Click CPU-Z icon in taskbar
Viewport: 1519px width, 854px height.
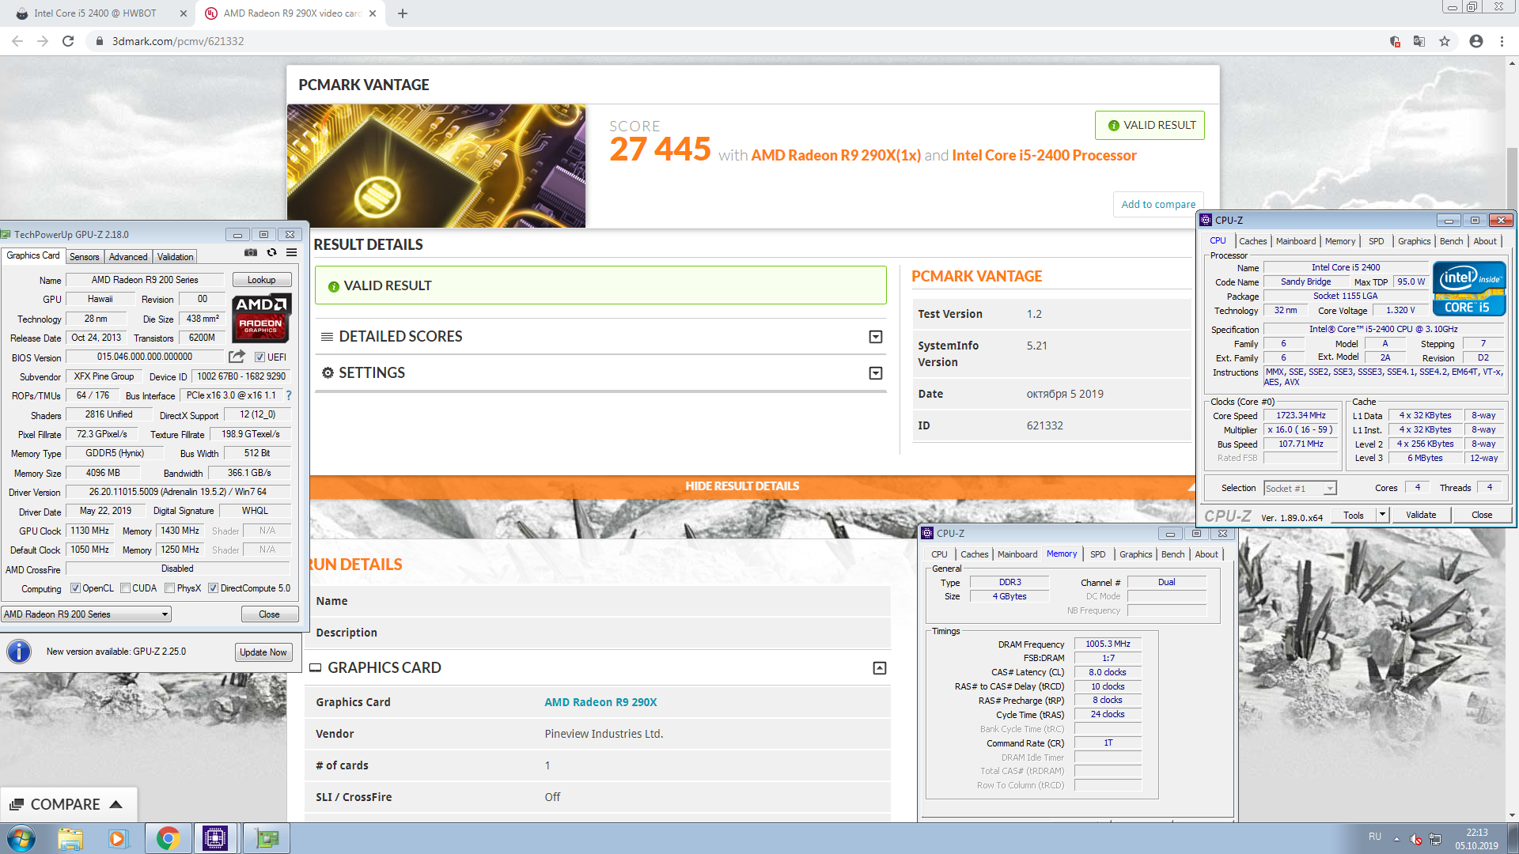point(215,838)
